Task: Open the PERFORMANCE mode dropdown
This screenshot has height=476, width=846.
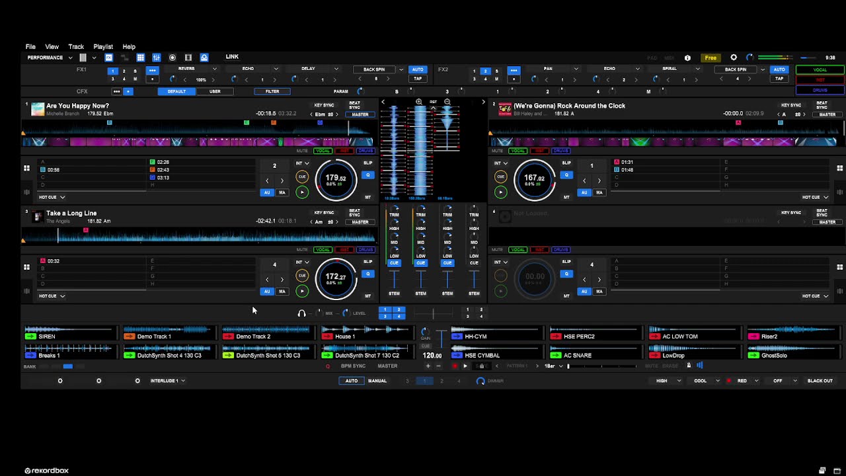Action: point(50,58)
